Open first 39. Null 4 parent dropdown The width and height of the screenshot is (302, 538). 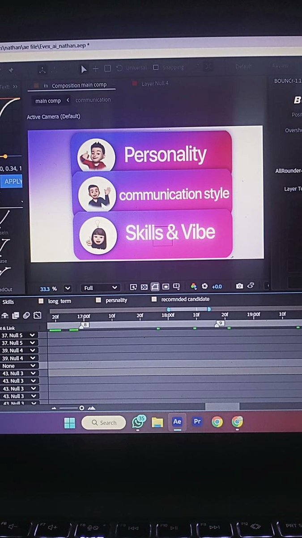(x=19, y=350)
